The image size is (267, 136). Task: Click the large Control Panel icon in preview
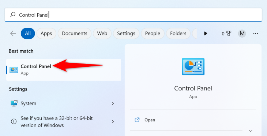[193, 67]
